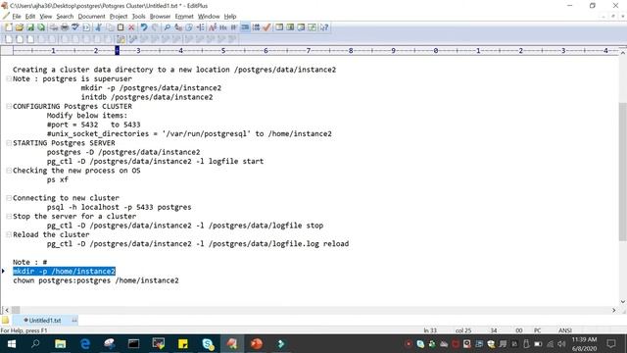The image size is (627, 353).
Task: Open the Edit menu
Action: (30, 17)
